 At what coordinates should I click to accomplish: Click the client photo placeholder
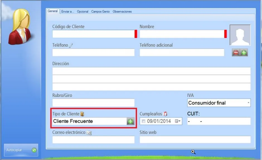click(x=240, y=35)
